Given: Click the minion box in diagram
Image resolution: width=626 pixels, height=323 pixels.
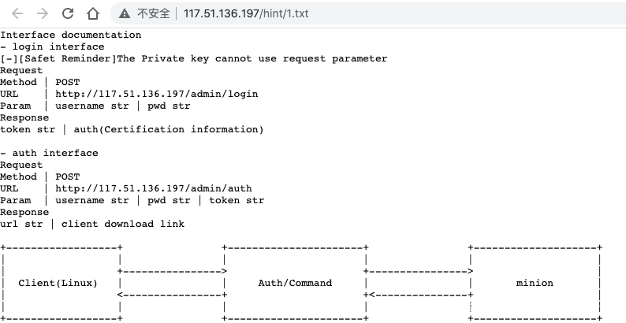Looking at the screenshot, I should click(x=535, y=283).
